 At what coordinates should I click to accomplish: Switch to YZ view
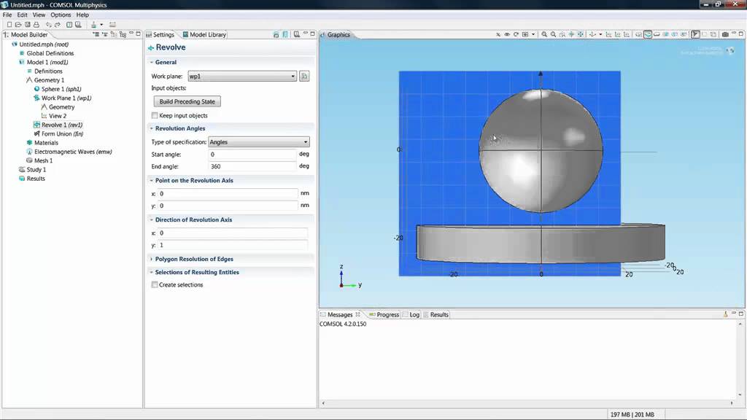(x=617, y=34)
